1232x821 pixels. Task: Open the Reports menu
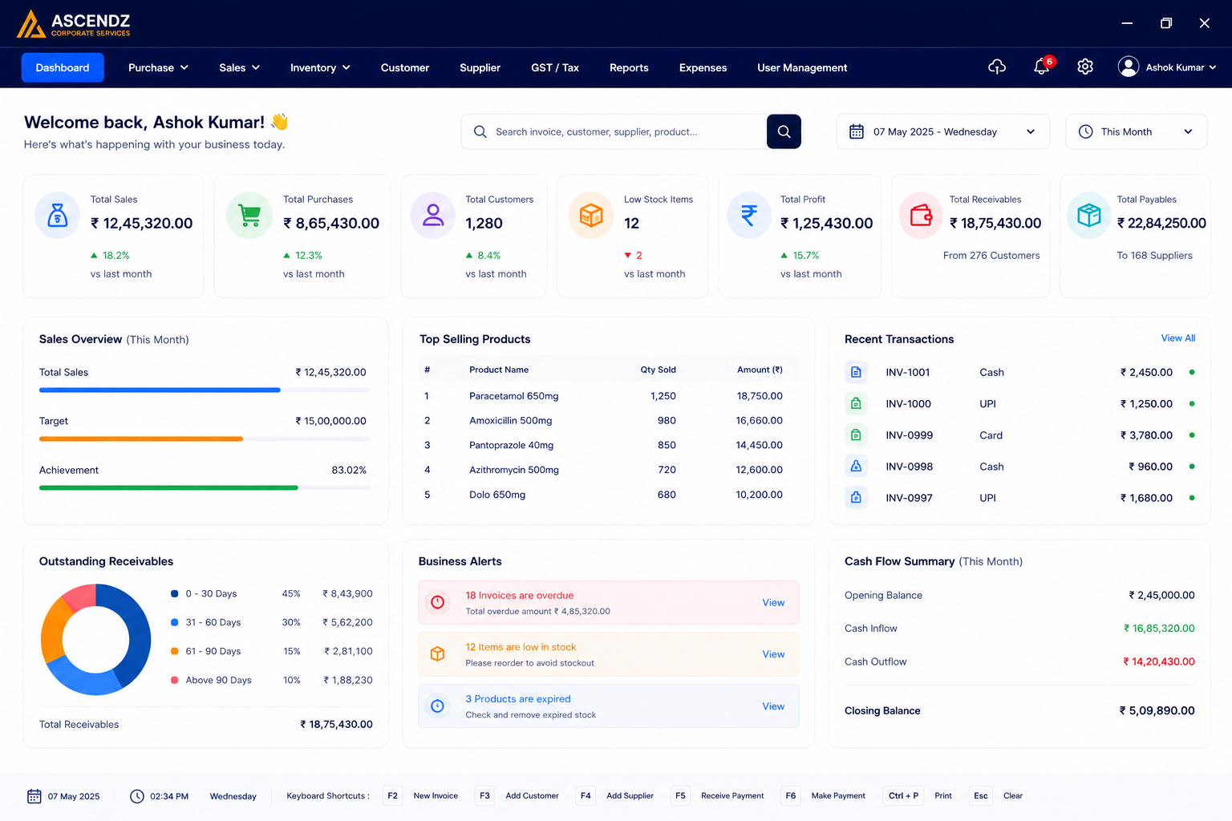(629, 67)
